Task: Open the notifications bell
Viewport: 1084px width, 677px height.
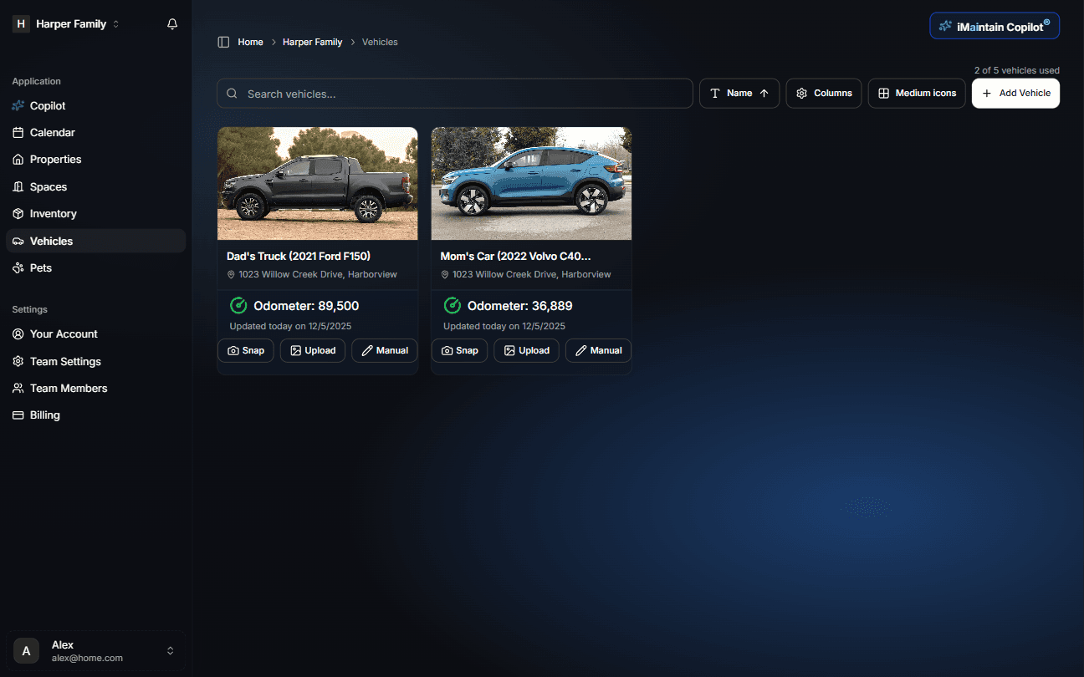Action: (172, 24)
